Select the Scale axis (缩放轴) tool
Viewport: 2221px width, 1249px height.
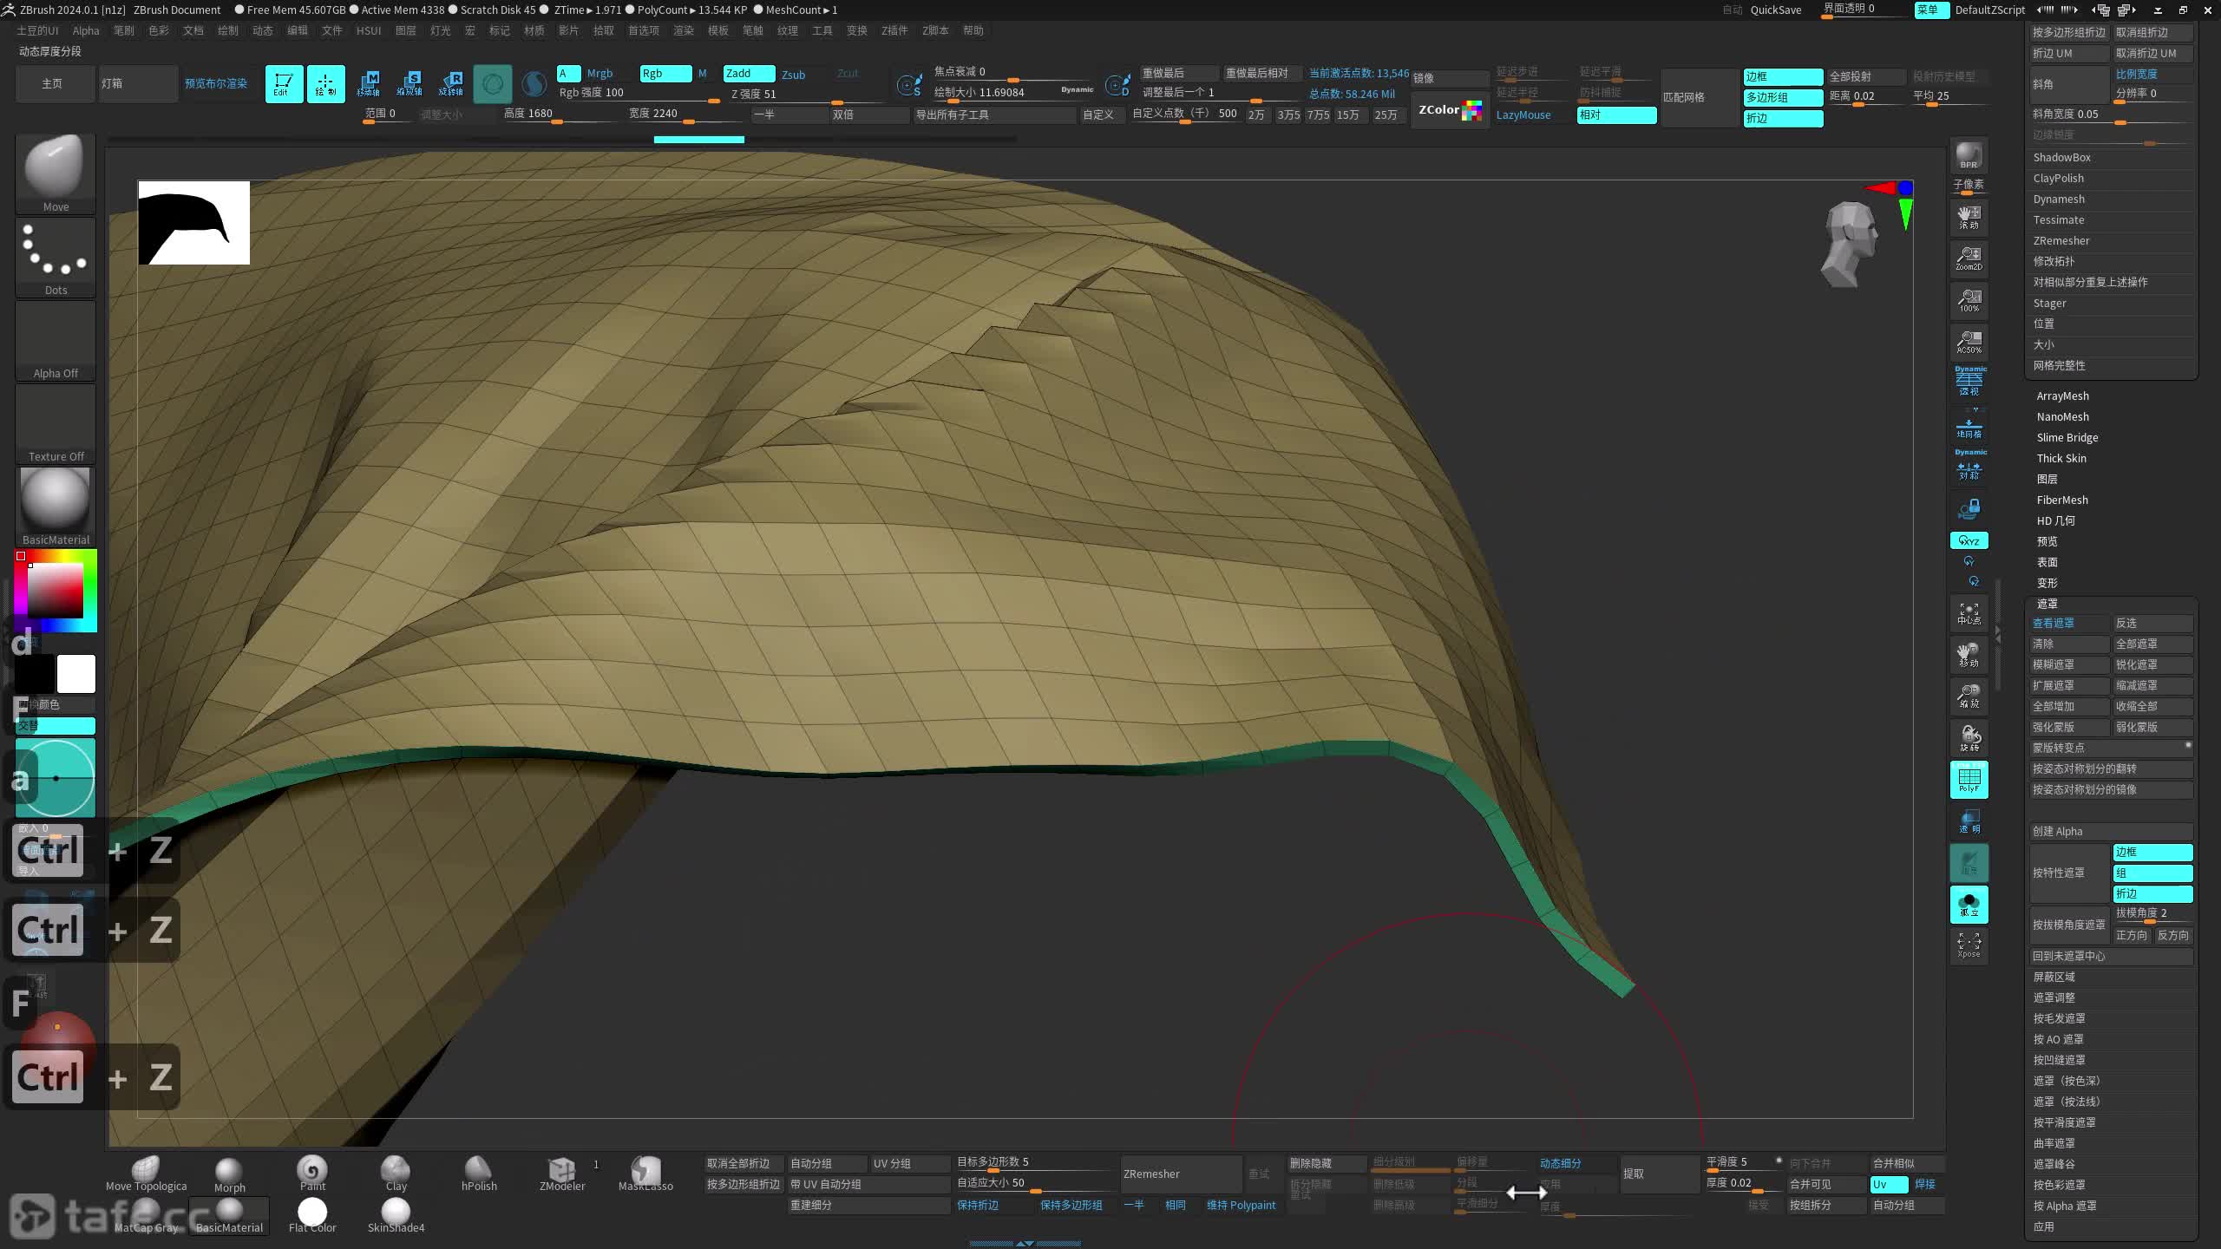point(409,84)
